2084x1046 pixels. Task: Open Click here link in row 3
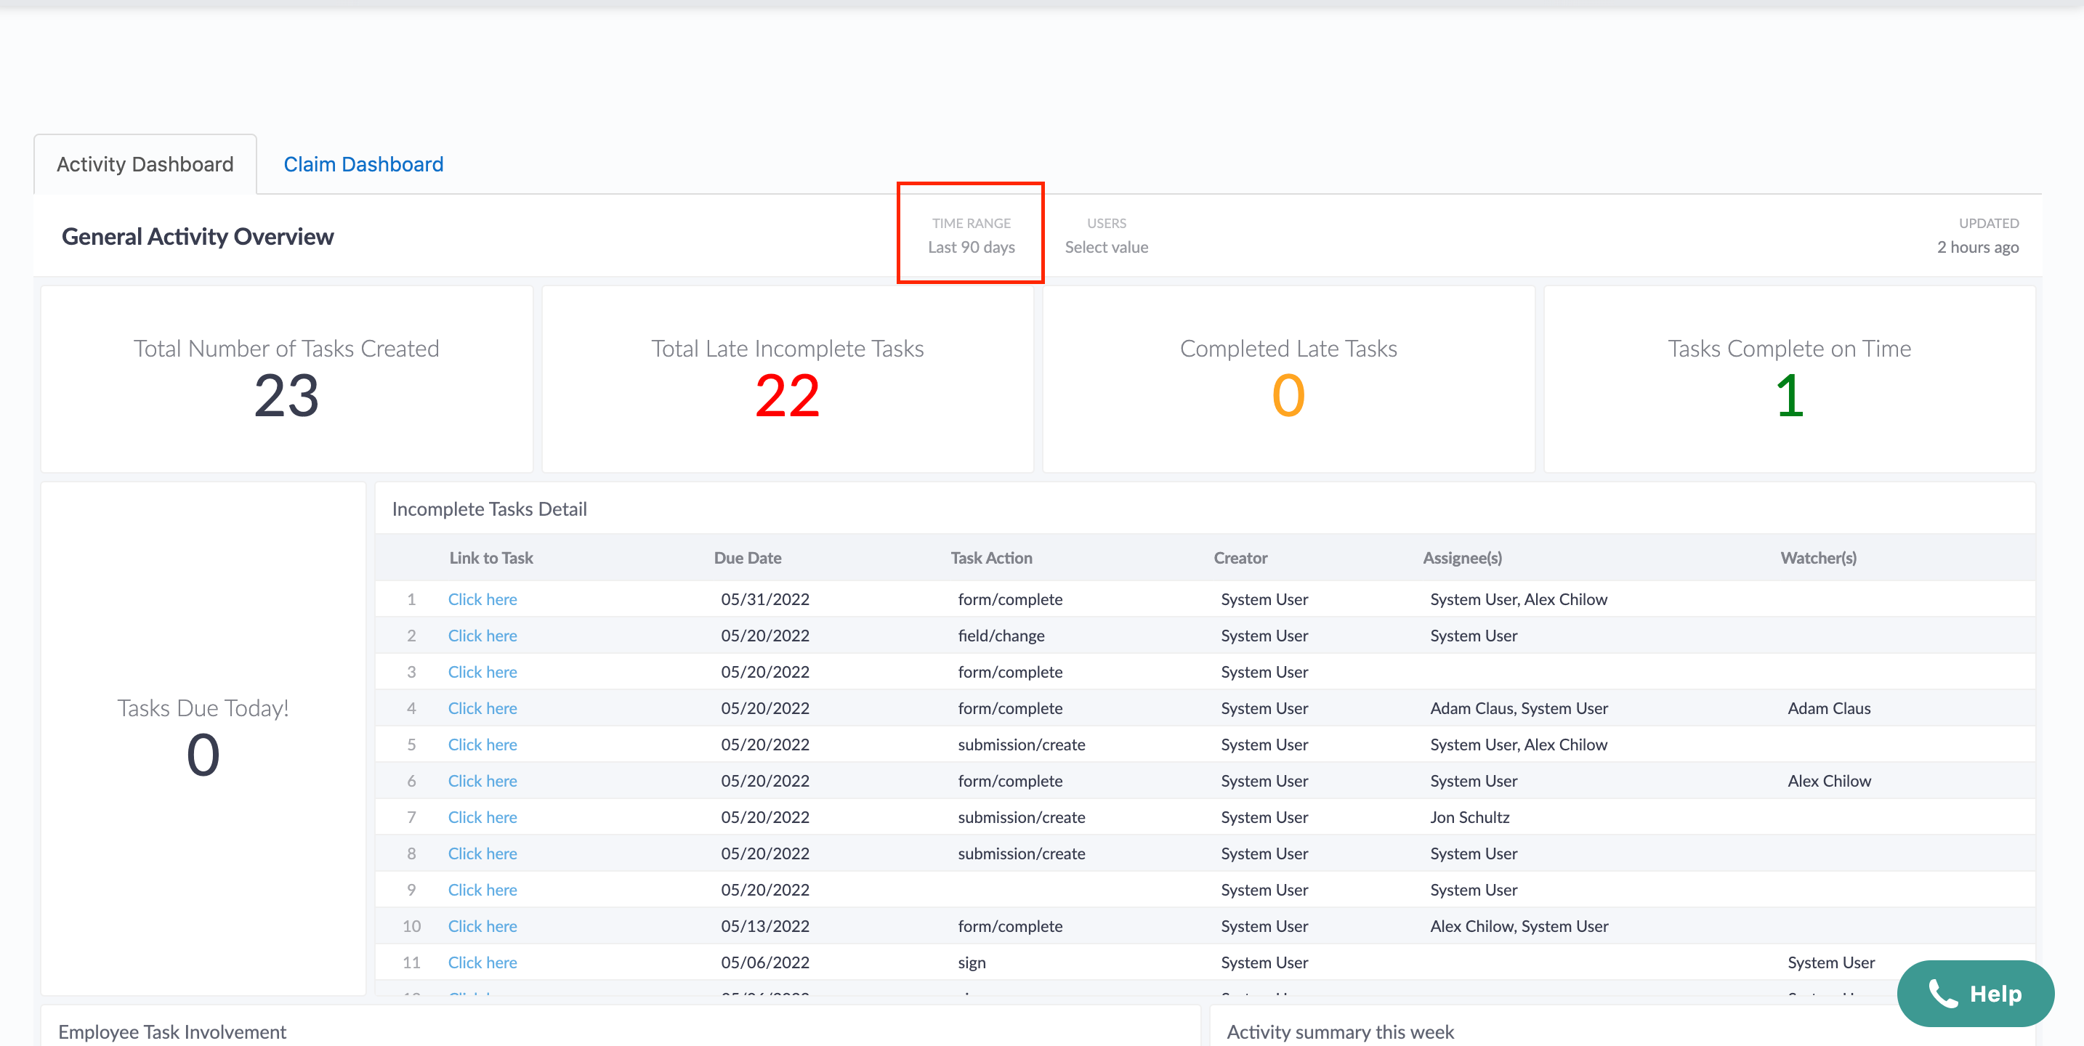[482, 672]
